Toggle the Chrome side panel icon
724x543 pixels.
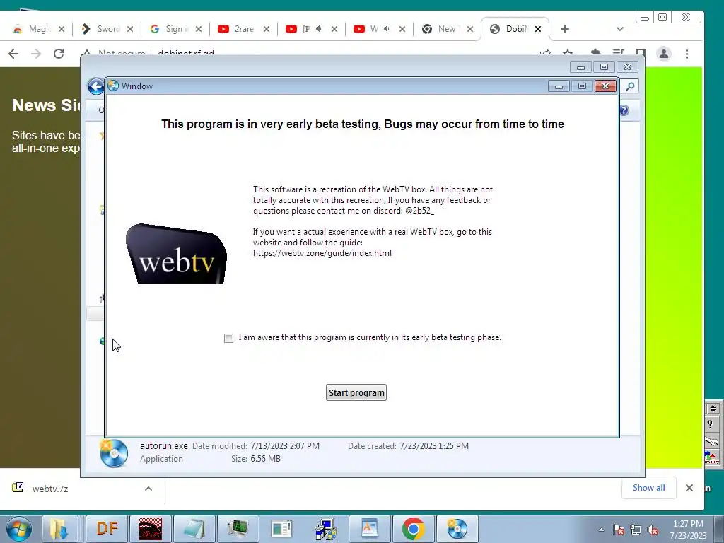click(641, 52)
